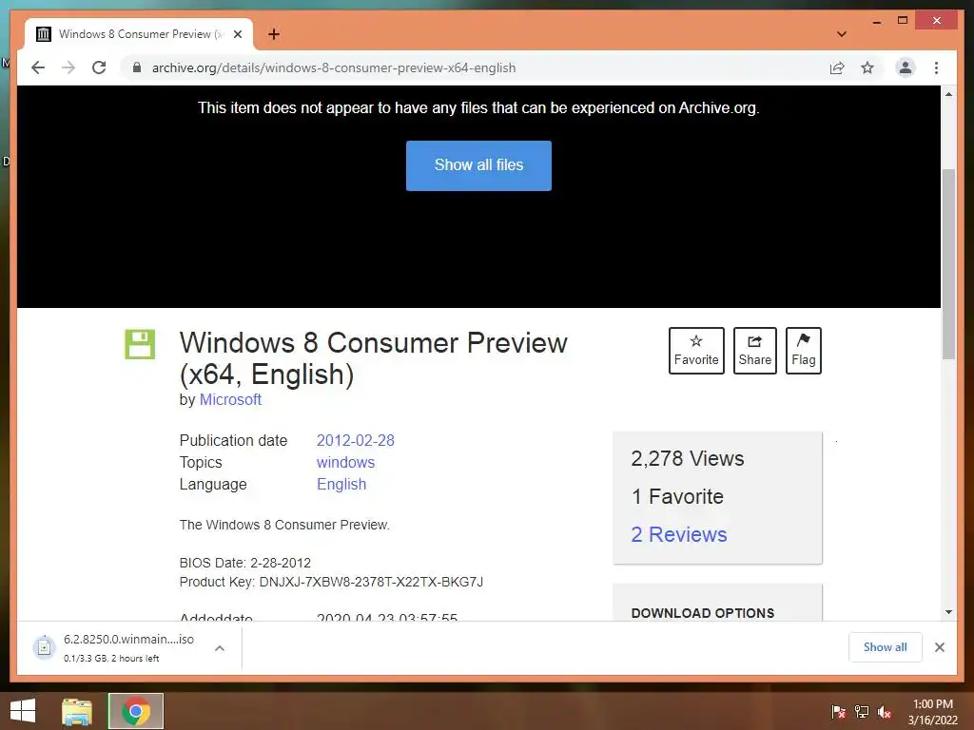Open the 2 Reviews link

(x=678, y=534)
